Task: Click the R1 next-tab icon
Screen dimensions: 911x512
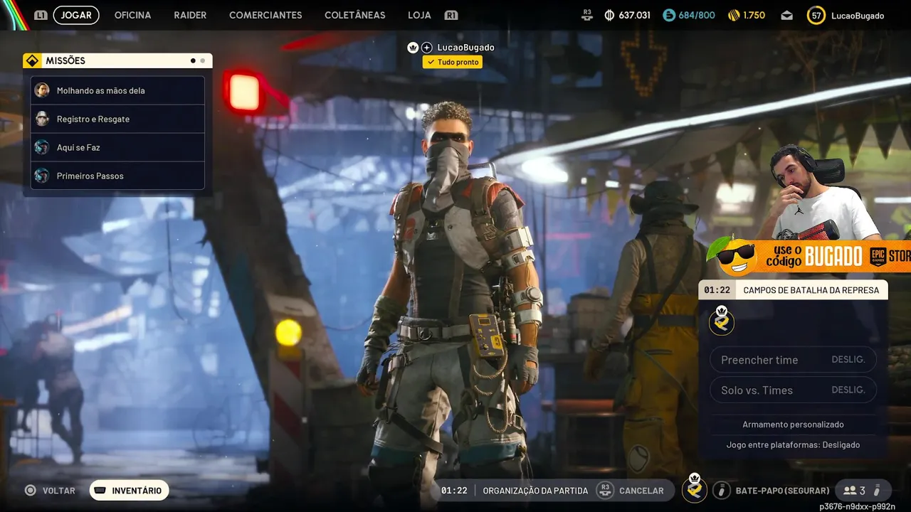Action: click(x=451, y=15)
